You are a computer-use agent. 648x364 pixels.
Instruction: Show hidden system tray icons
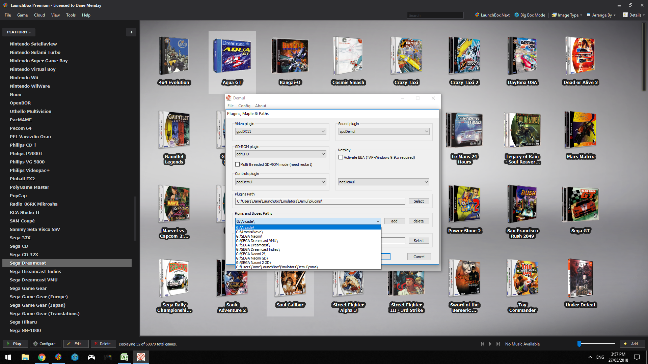click(x=590, y=357)
